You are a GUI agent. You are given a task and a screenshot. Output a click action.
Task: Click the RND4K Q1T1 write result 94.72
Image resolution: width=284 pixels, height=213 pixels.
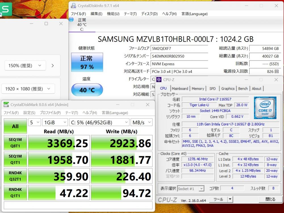(122, 193)
